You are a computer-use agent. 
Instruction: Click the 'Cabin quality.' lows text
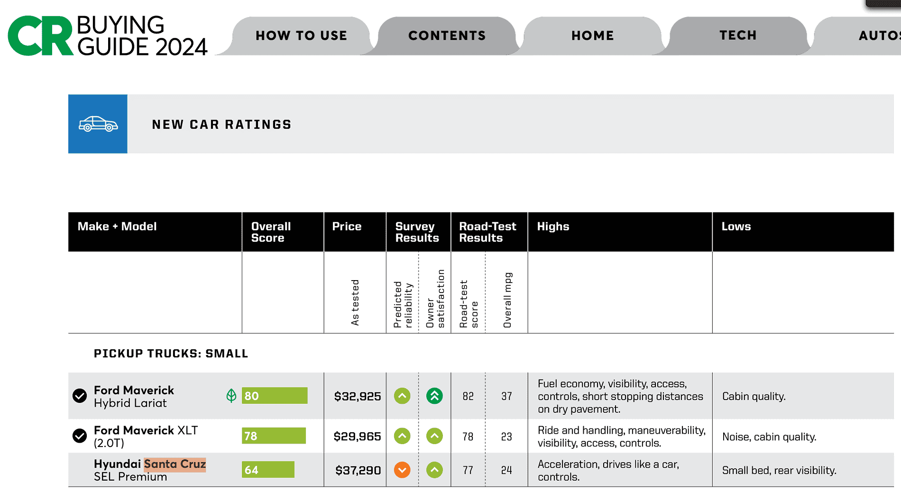[754, 396]
